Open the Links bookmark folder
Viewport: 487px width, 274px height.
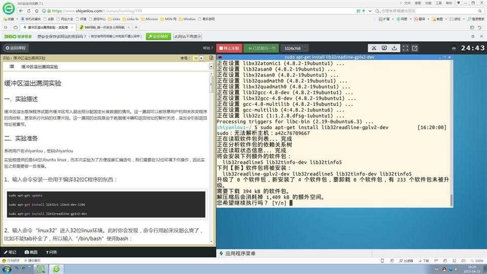coord(114,19)
